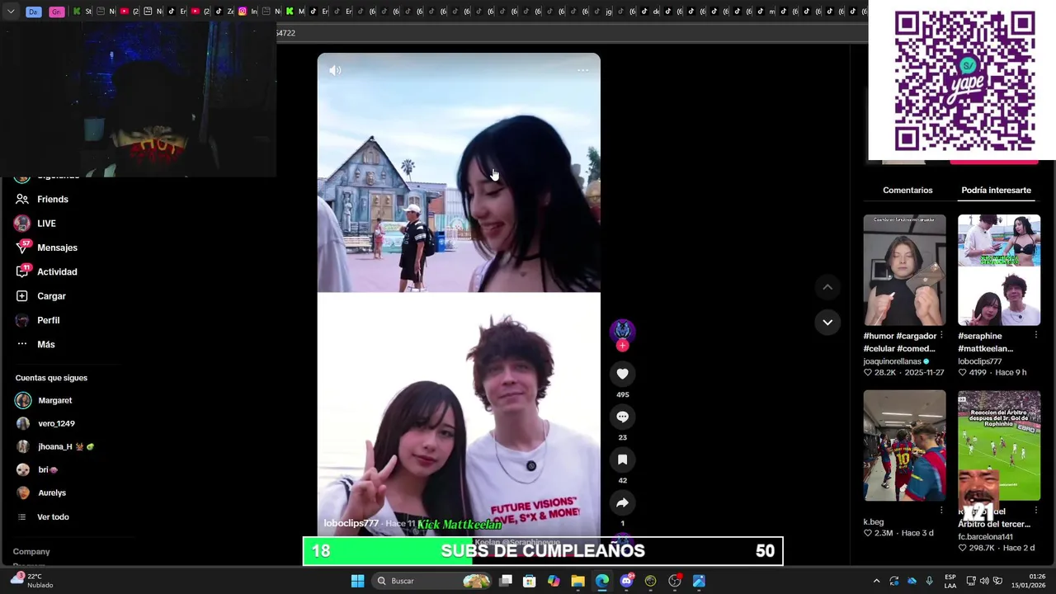Switch to the Podría interesarte tab
Screen dimensions: 1056x594
point(996,191)
